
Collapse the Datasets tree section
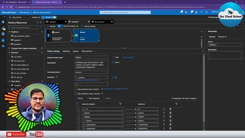point(9,53)
